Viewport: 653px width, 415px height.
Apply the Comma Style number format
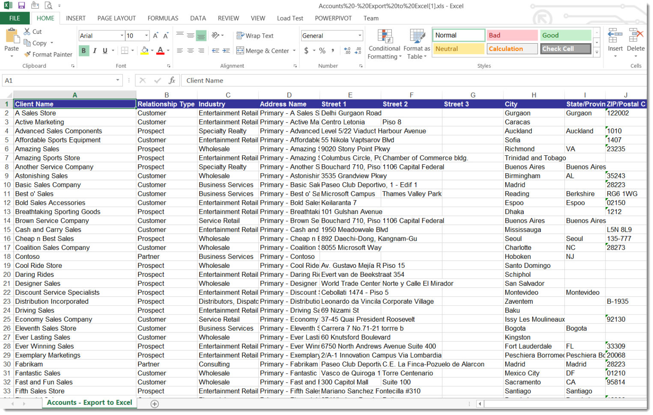[334, 50]
